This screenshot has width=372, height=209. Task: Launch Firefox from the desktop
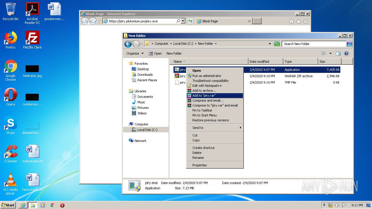[x=10, y=40]
